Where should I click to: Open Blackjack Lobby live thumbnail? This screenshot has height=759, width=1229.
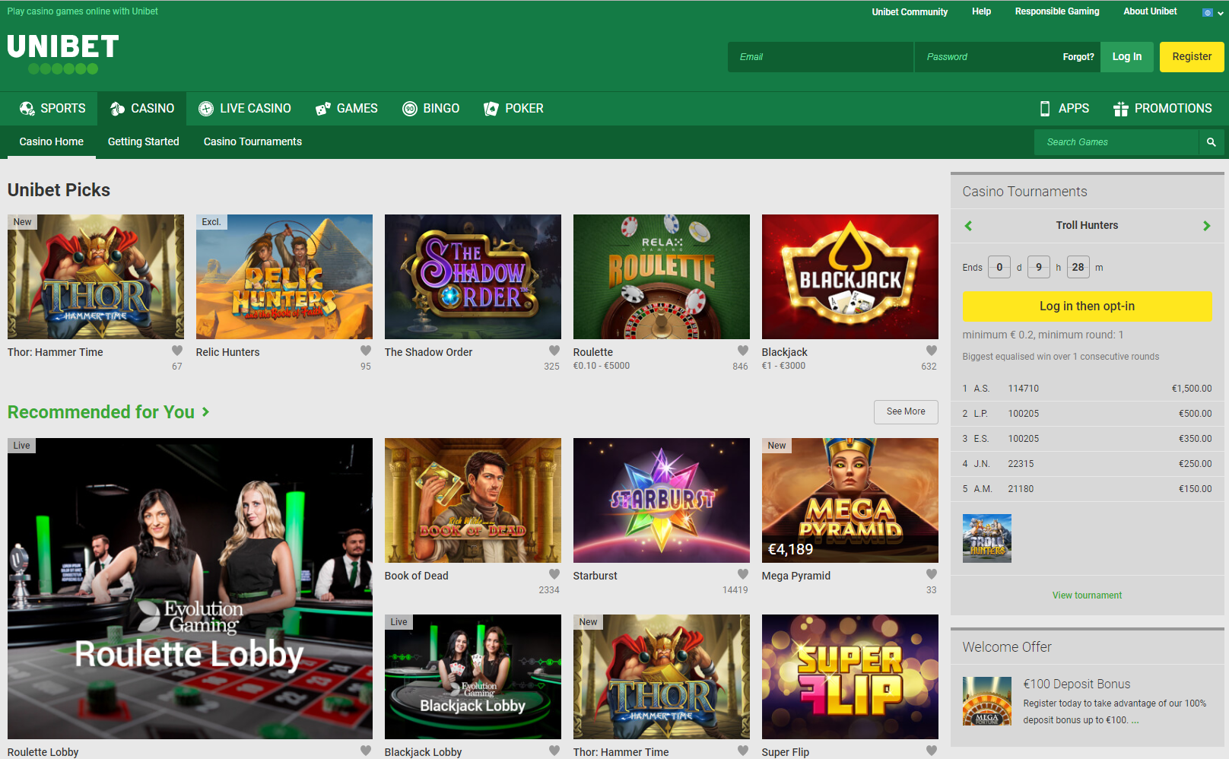click(473, 677)
